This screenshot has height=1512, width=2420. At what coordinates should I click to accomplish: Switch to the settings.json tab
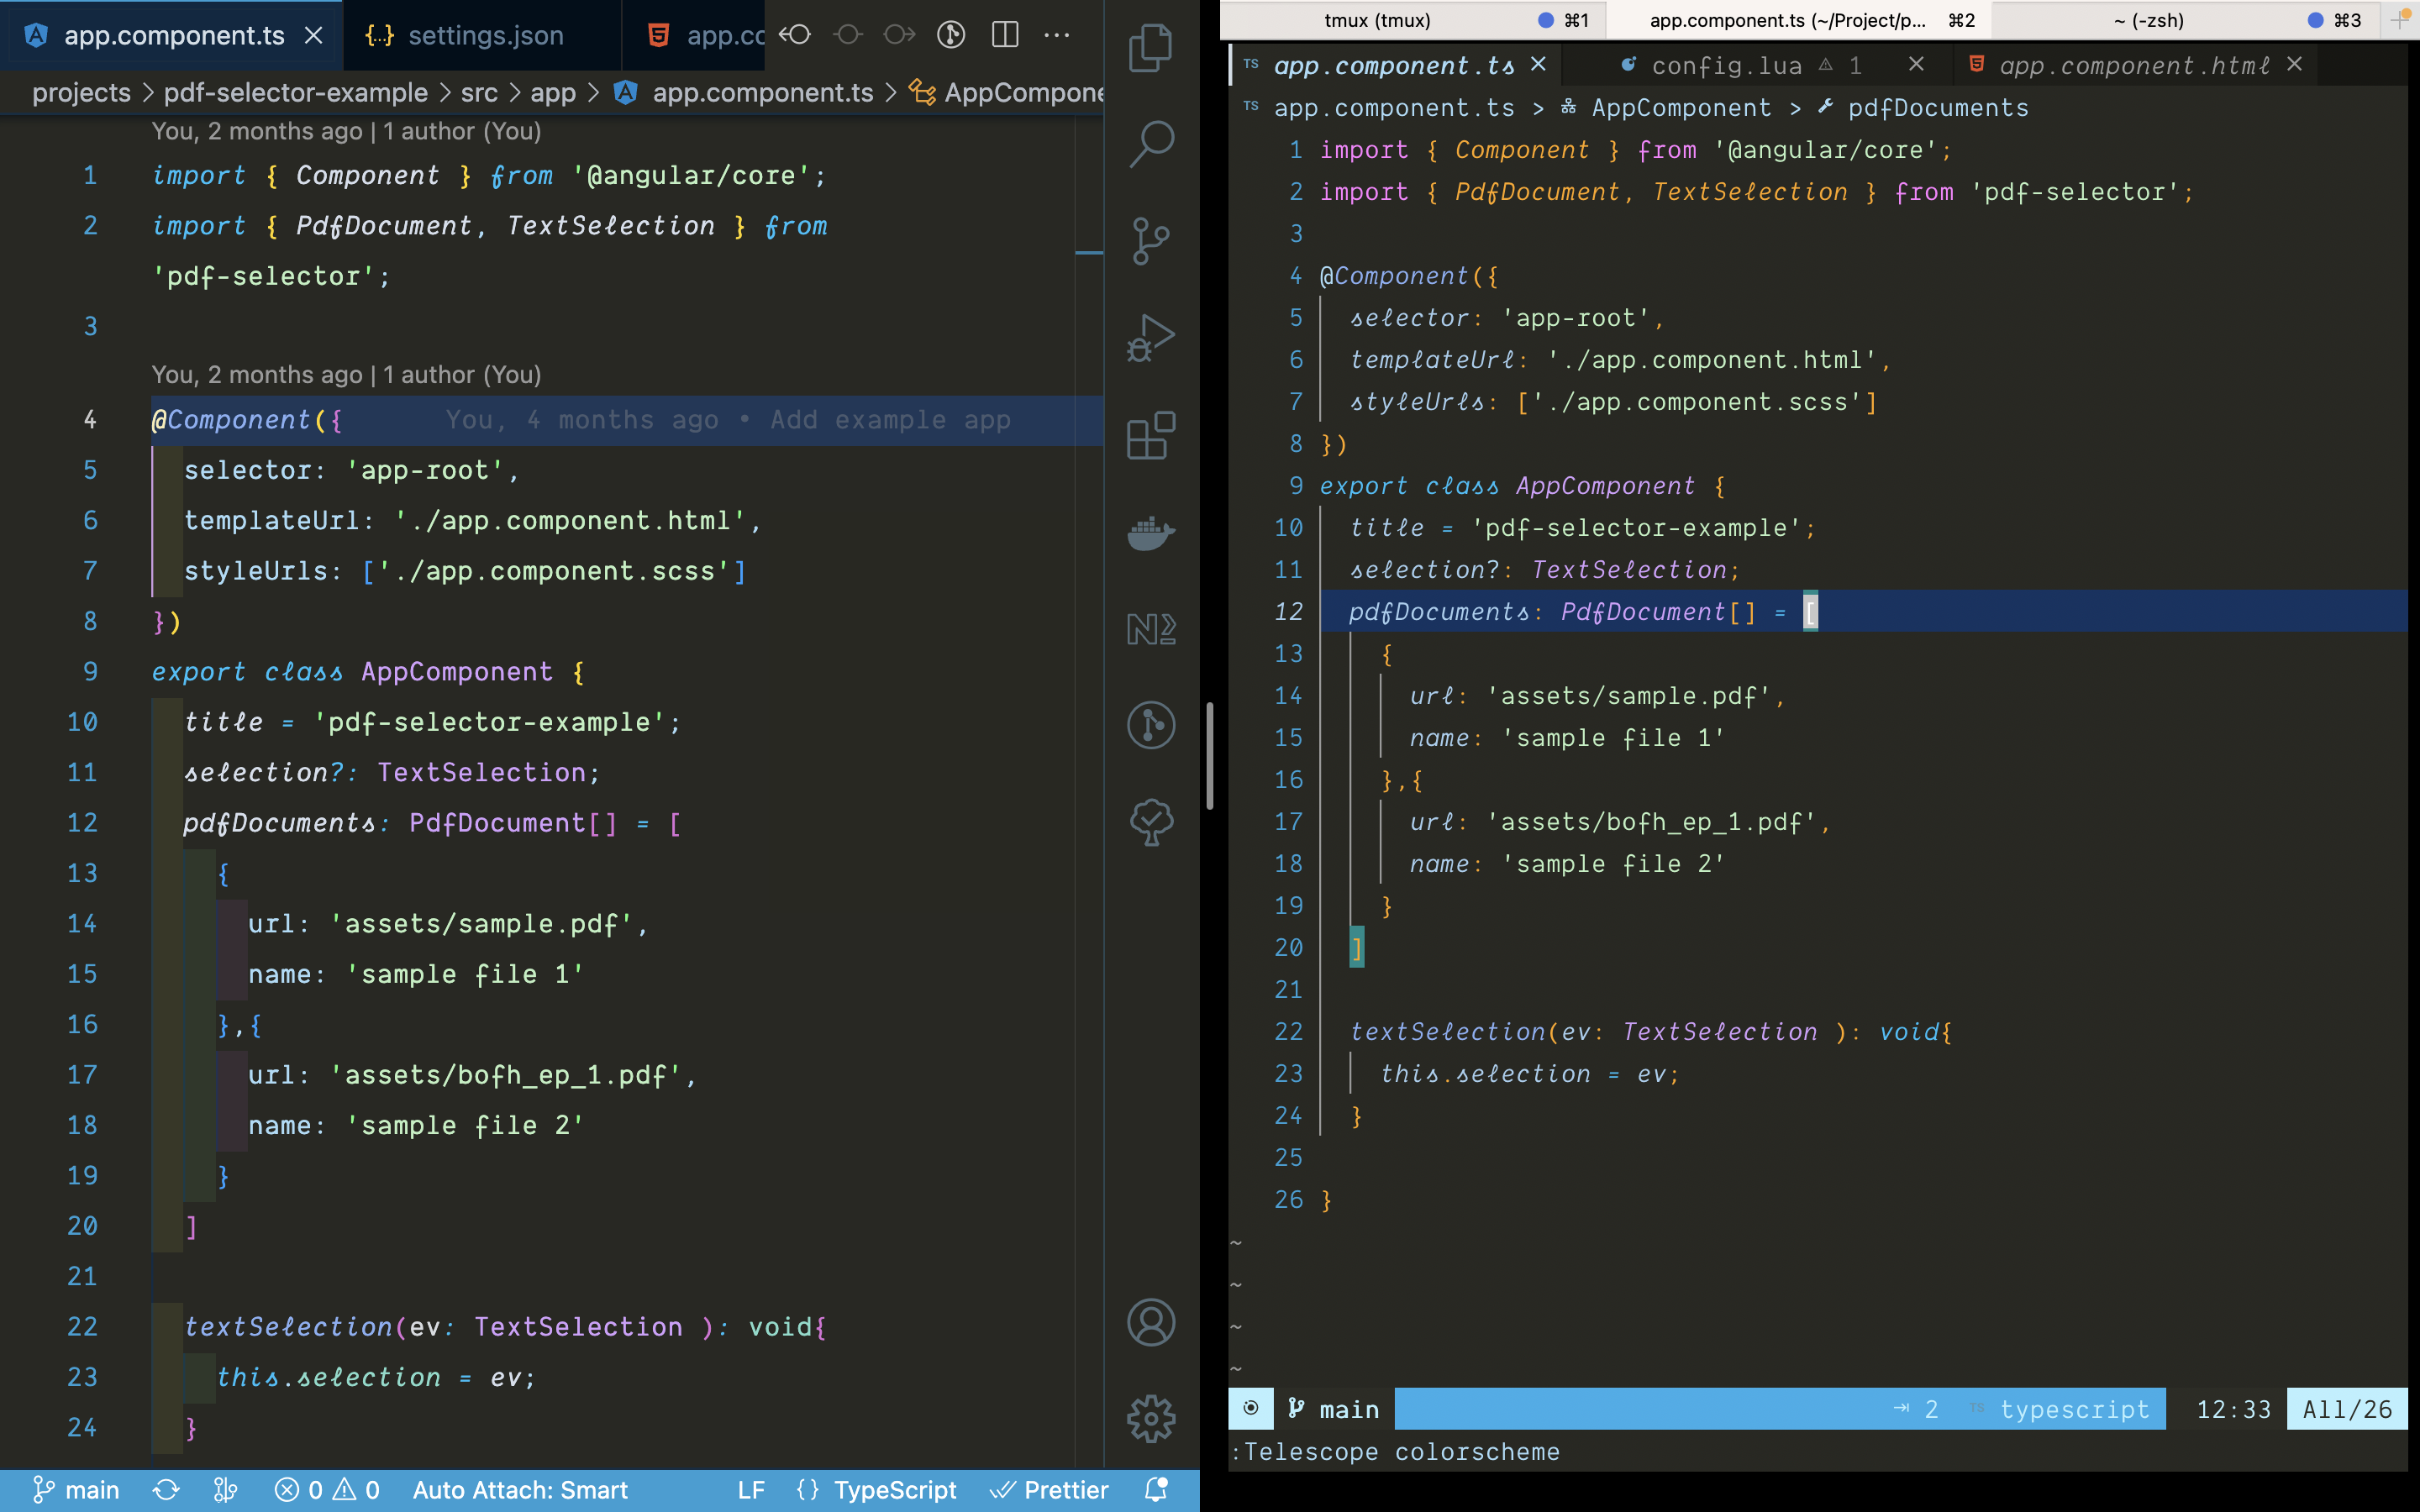click(484, 36)
